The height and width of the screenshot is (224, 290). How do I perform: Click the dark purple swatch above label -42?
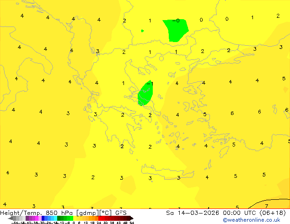point(27,218)
